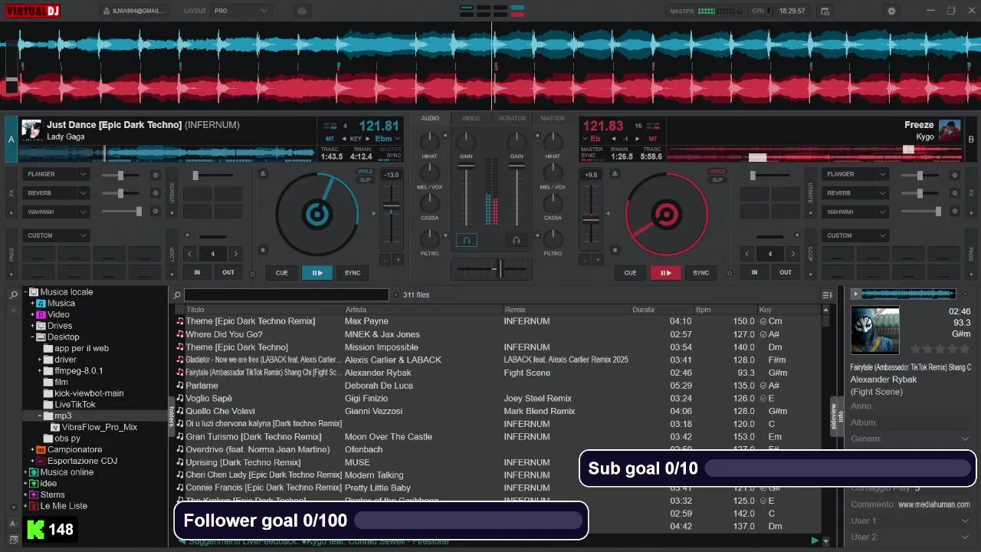
Task: Click CUE button on deck A
Action: [282, 273]
